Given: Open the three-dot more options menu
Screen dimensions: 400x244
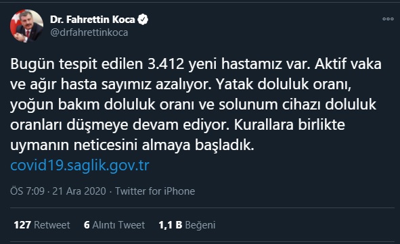Looking at the screenshot, I should click(x=388, y=19).
